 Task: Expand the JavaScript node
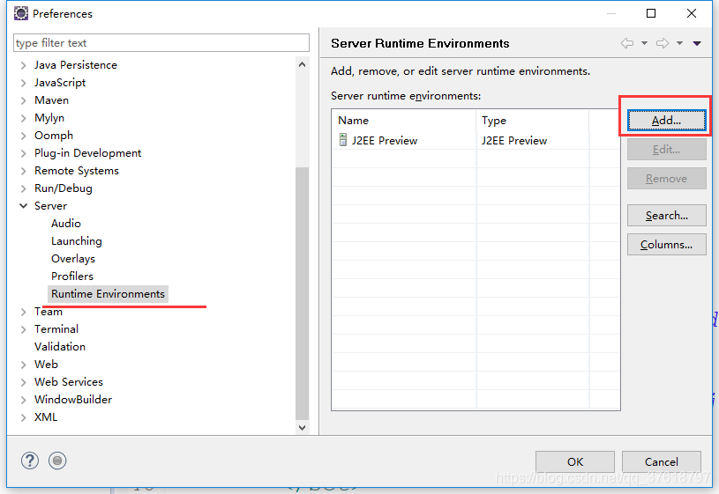pos(24,83)
